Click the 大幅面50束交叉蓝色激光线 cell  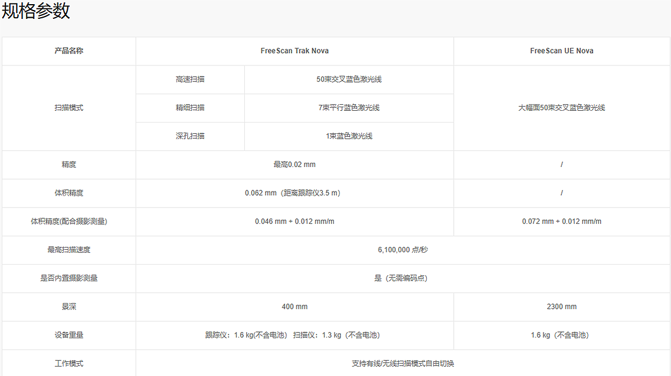561,108
